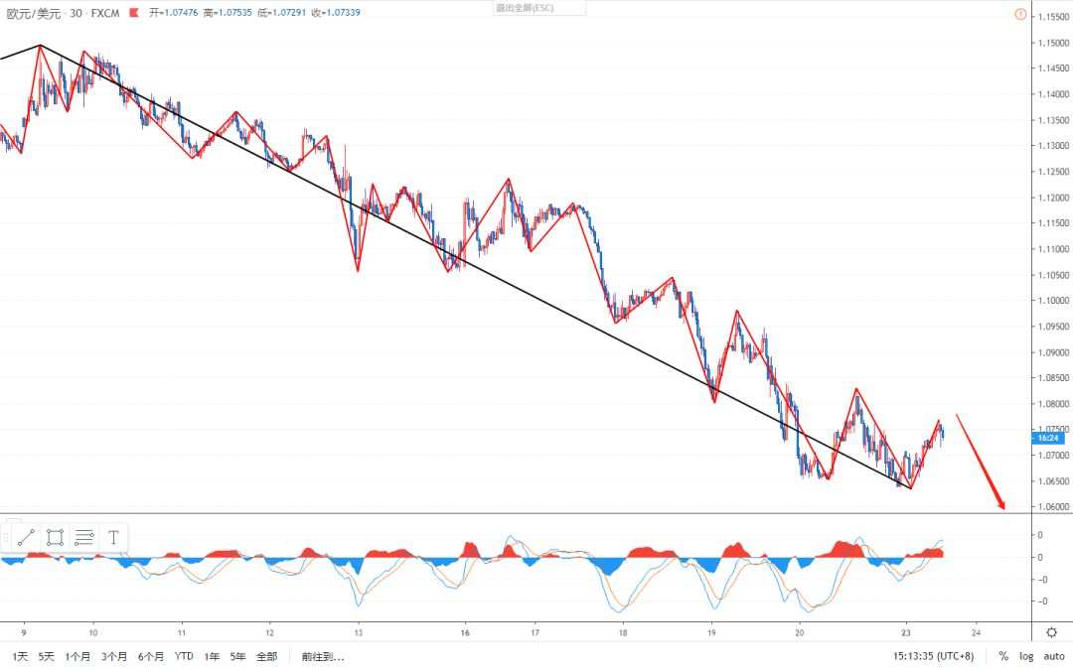Toggle the auto scale
Viewport: 1073px width, 670px height.
(1054, 656)
